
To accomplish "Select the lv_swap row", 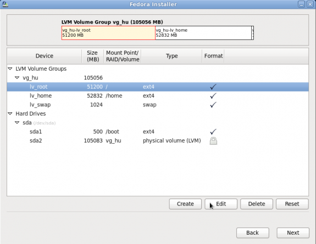I will tap(158, 105).
